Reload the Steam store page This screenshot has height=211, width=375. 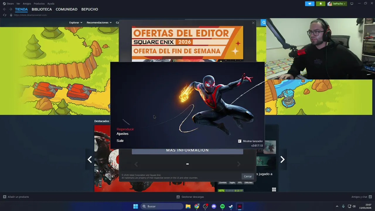(x=4, y=15)
